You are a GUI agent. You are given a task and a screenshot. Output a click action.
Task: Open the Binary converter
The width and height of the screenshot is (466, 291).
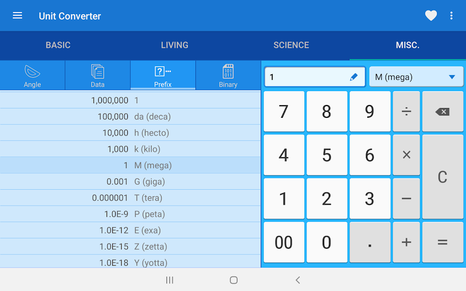pos(228,75)
